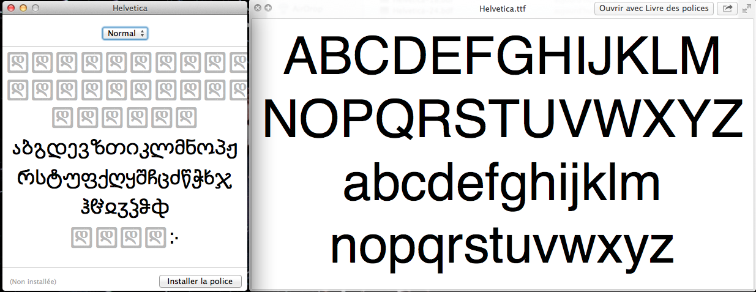Close the Helvetica.ttf Quick Look preview
Image resolution: width=756 pixels, height=292 pixels.
pyautogui.click(x=258, y=8)
